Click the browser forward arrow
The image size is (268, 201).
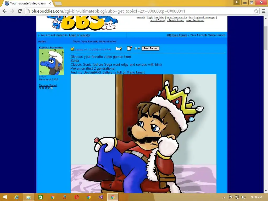(x=12, y=11)
